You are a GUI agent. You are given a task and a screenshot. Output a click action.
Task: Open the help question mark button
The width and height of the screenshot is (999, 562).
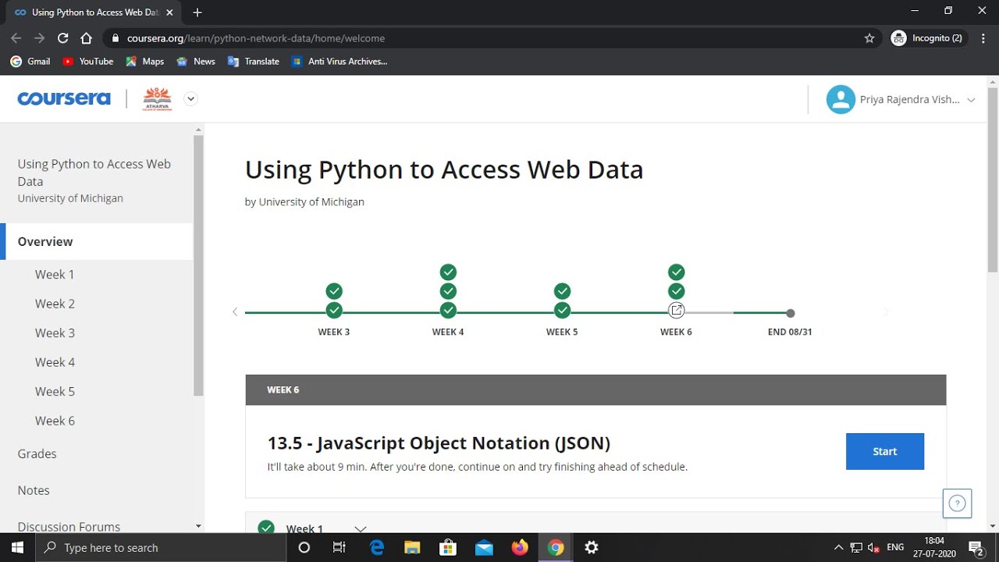click(x=957, y=503)
